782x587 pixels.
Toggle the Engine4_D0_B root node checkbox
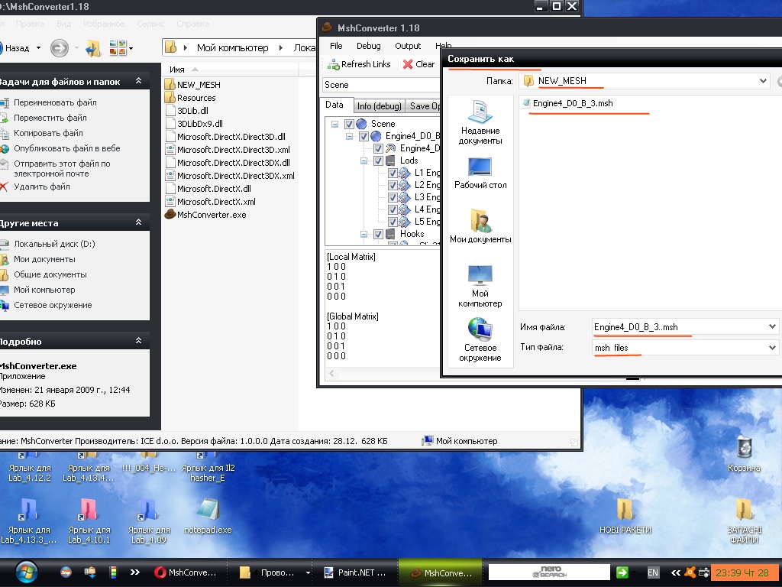[364, 136]
